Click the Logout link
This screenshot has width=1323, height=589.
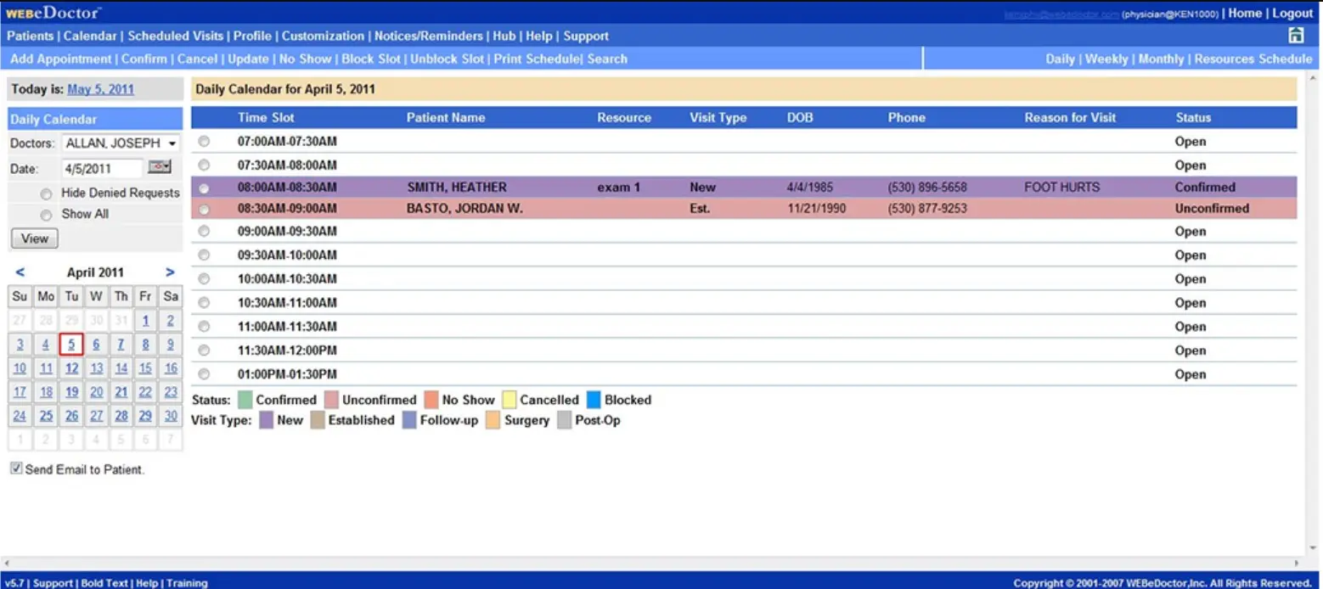(x=1292, y=13)
